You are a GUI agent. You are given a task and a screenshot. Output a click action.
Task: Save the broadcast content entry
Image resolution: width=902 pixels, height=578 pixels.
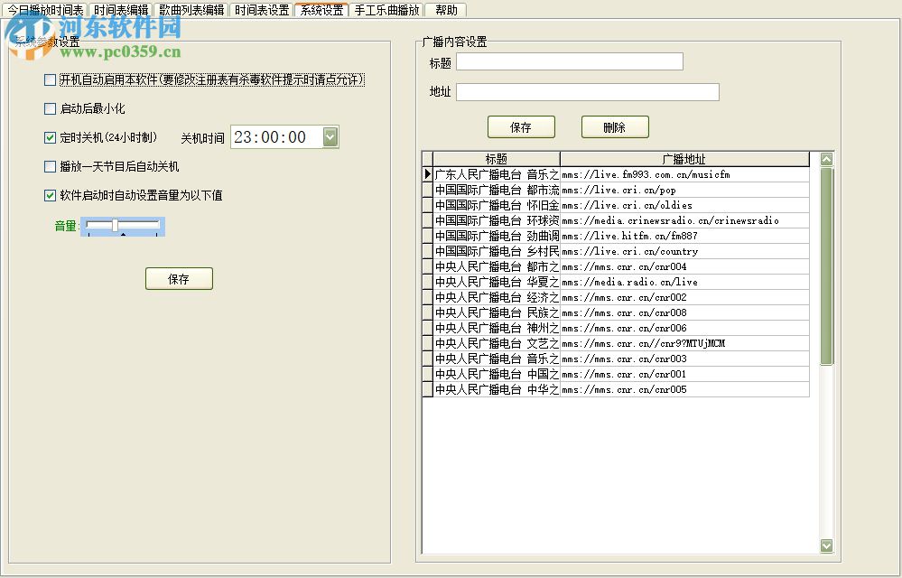521,127
